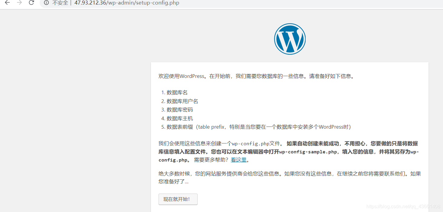Click the list item '数据库主机'

point(180,118)
